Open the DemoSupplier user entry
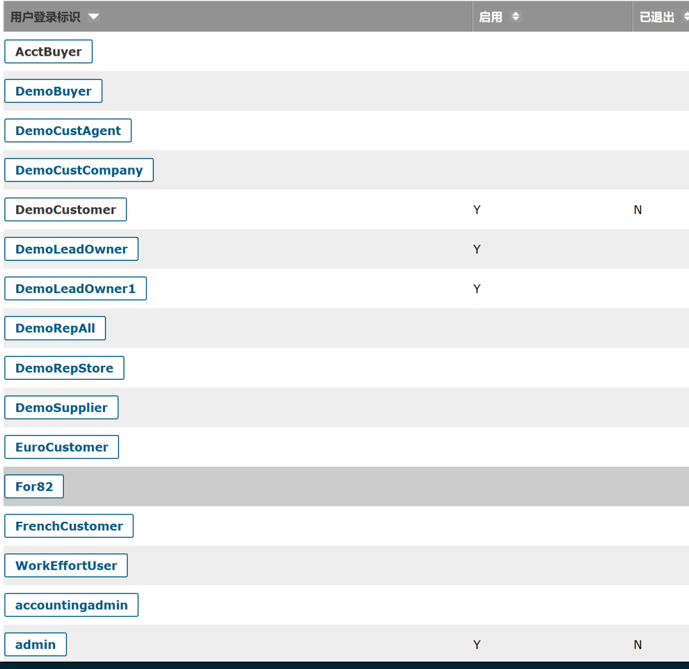Screen dimensions: 689x669 point(61,407)
